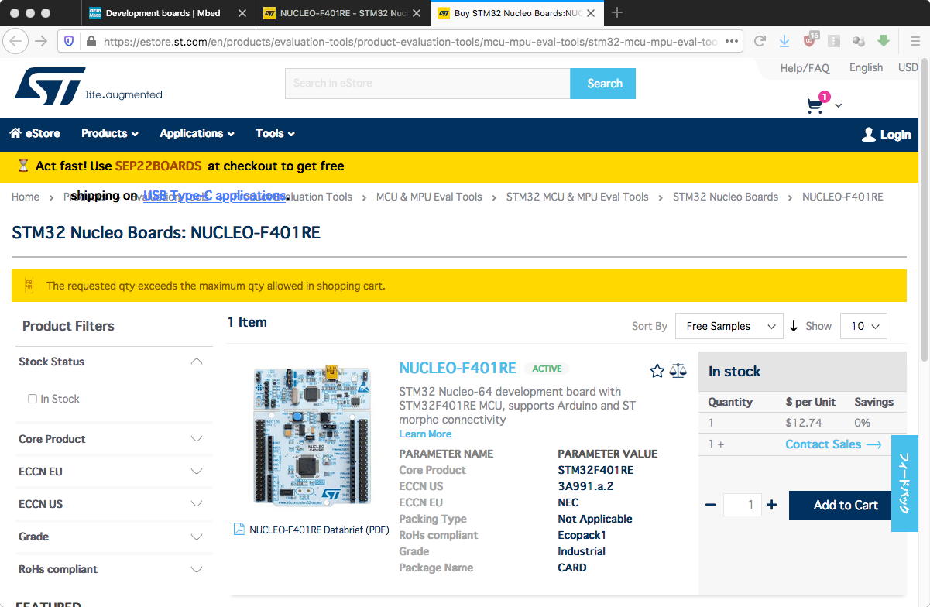The width and height of the screenshot is (930, 607).
Task: Go to STM32 MCU & MPU Eval Tools breadcrumb
Action: pos(577,197)
